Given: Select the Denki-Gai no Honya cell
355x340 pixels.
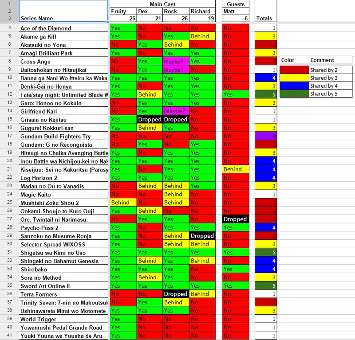Looking at the screenshot, I should pos(63,86).
